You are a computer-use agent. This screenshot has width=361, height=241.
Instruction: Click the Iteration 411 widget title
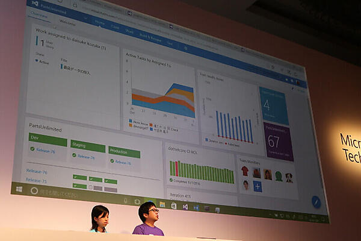(x=180, y=195)
